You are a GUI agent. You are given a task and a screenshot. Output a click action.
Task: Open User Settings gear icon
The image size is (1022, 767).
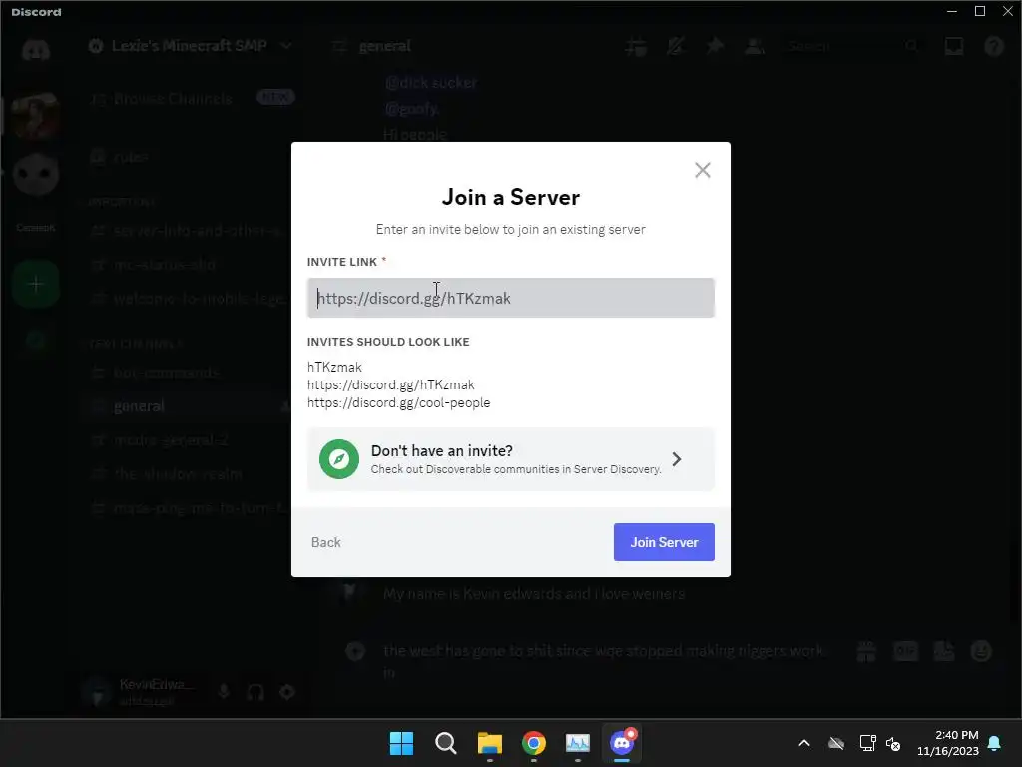pyautogui.click(x=287, y=692)
